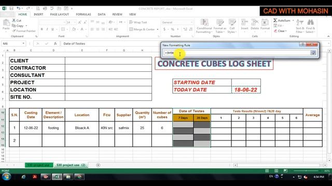
Task: Open the Clear dropdown in Editing group
Action: coord(280,31)
